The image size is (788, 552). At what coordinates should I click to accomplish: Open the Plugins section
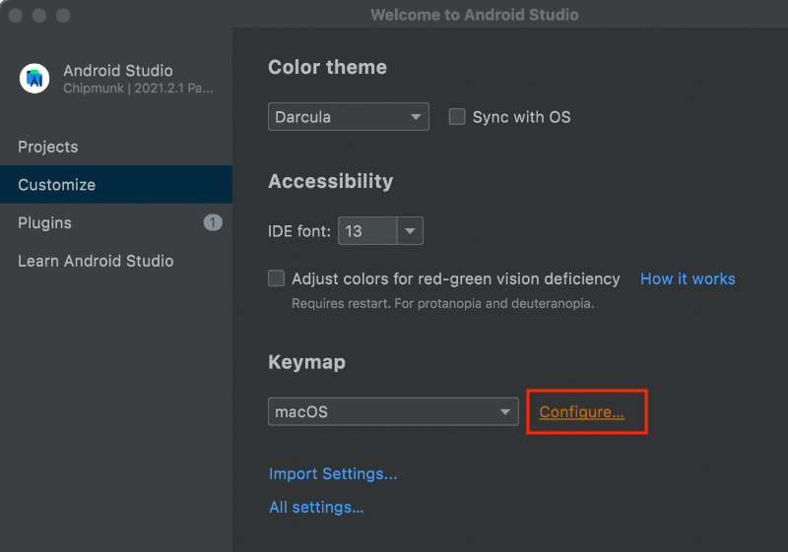click(x=116, y=222)
